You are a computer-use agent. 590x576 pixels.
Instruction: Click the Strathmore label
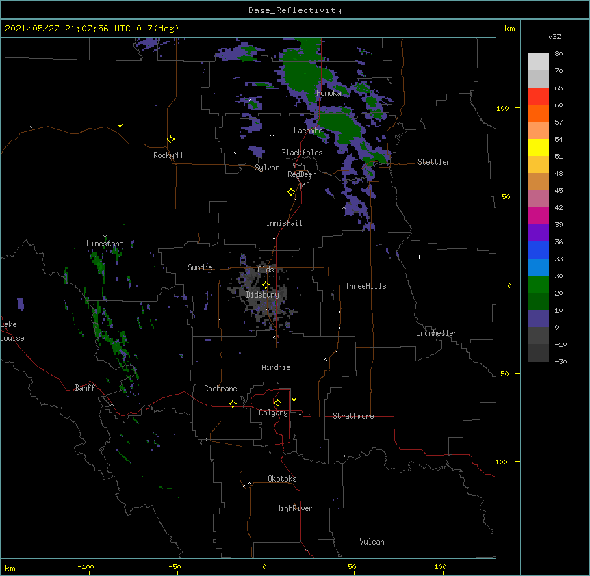pos(353,416)
